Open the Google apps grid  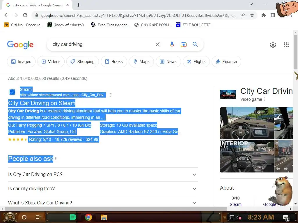(x=286, y=45)
